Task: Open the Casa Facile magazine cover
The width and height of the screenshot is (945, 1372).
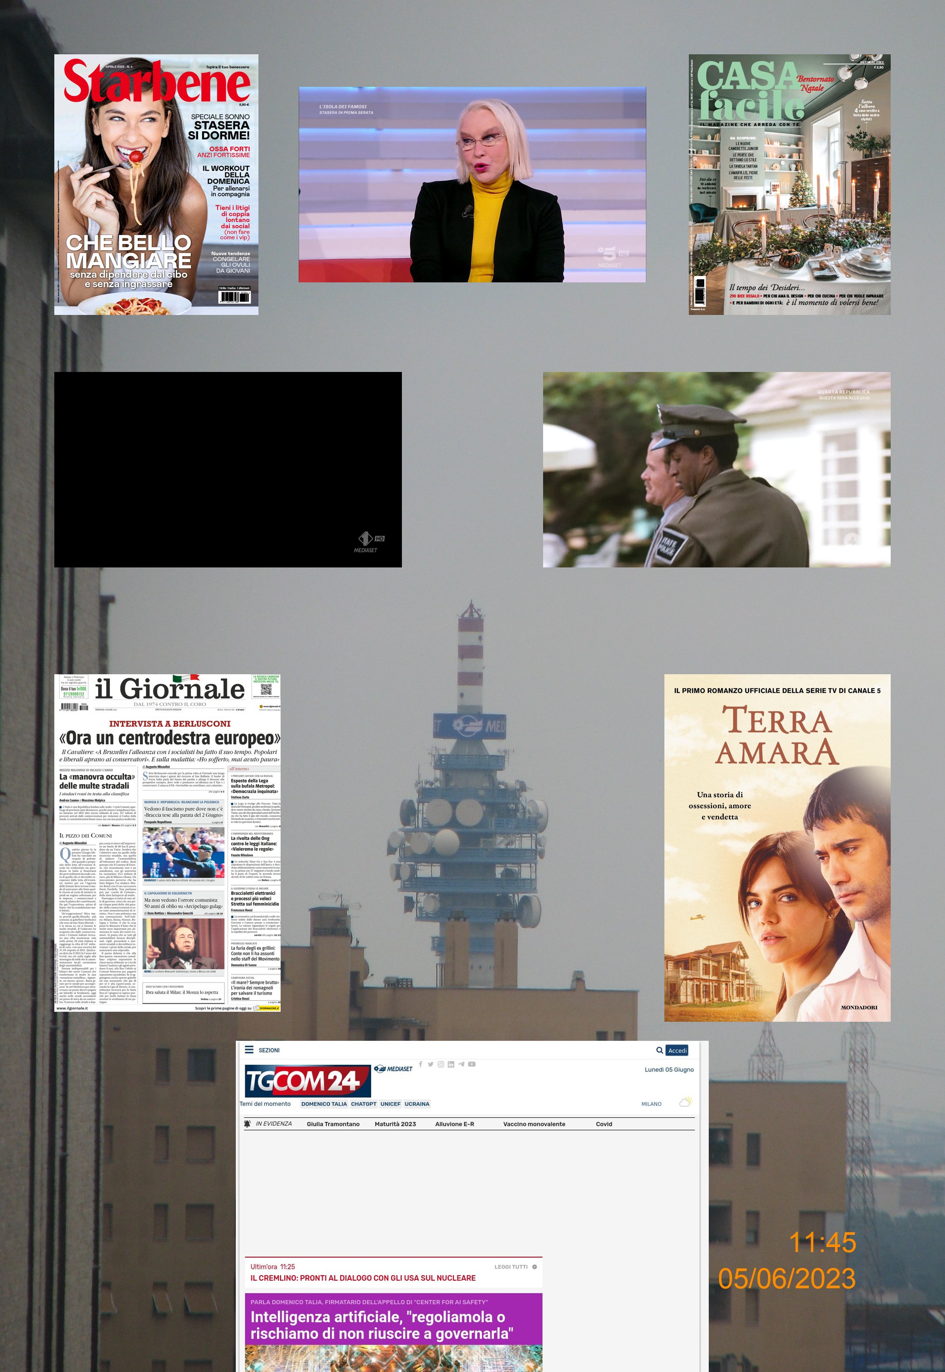Action: click(789, 184)
